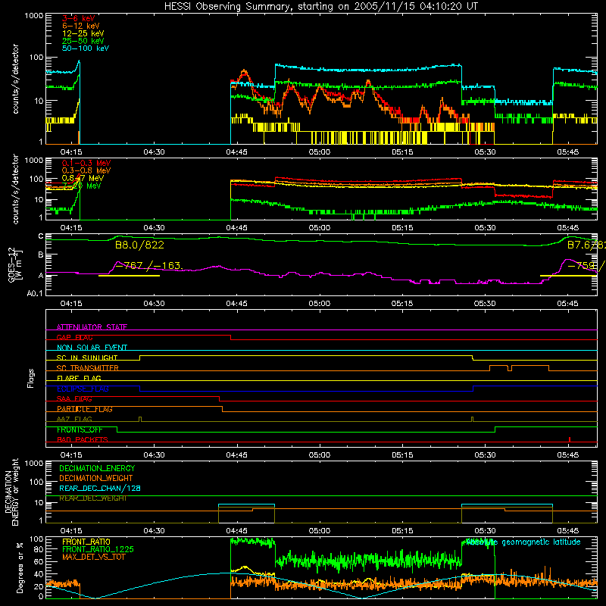
Task: Click the 0.8-7 MeV legend label
Action: click(83, 178)
